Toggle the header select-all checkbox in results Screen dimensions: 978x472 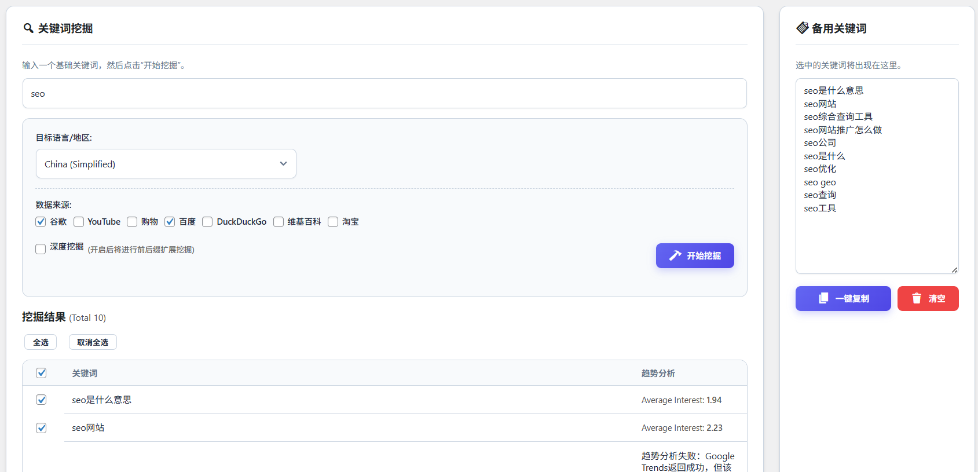[41, 373]
